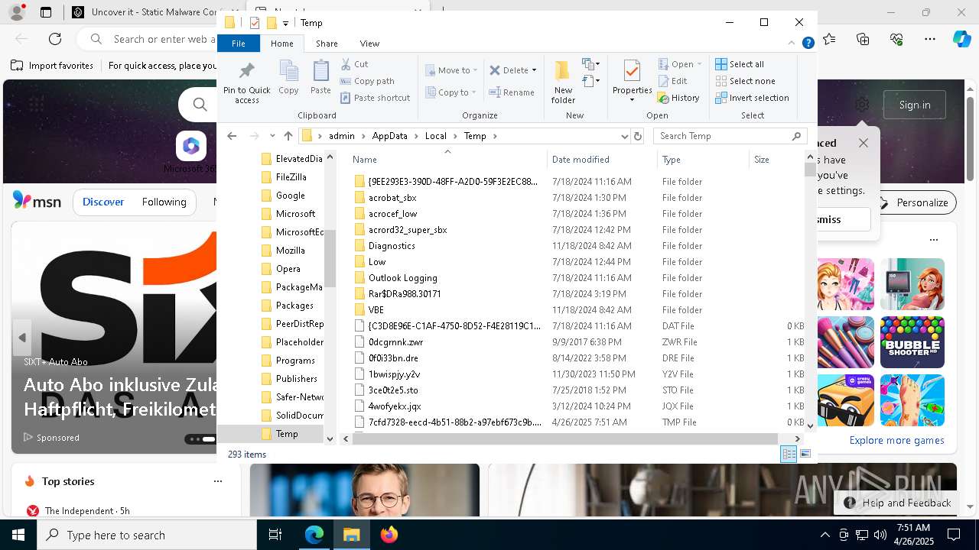Open Explore more games link
The width and height of the screenshot is (979, 550).
896,440
